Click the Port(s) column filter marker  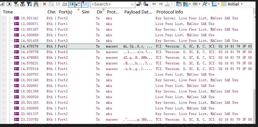click(78, 10)
